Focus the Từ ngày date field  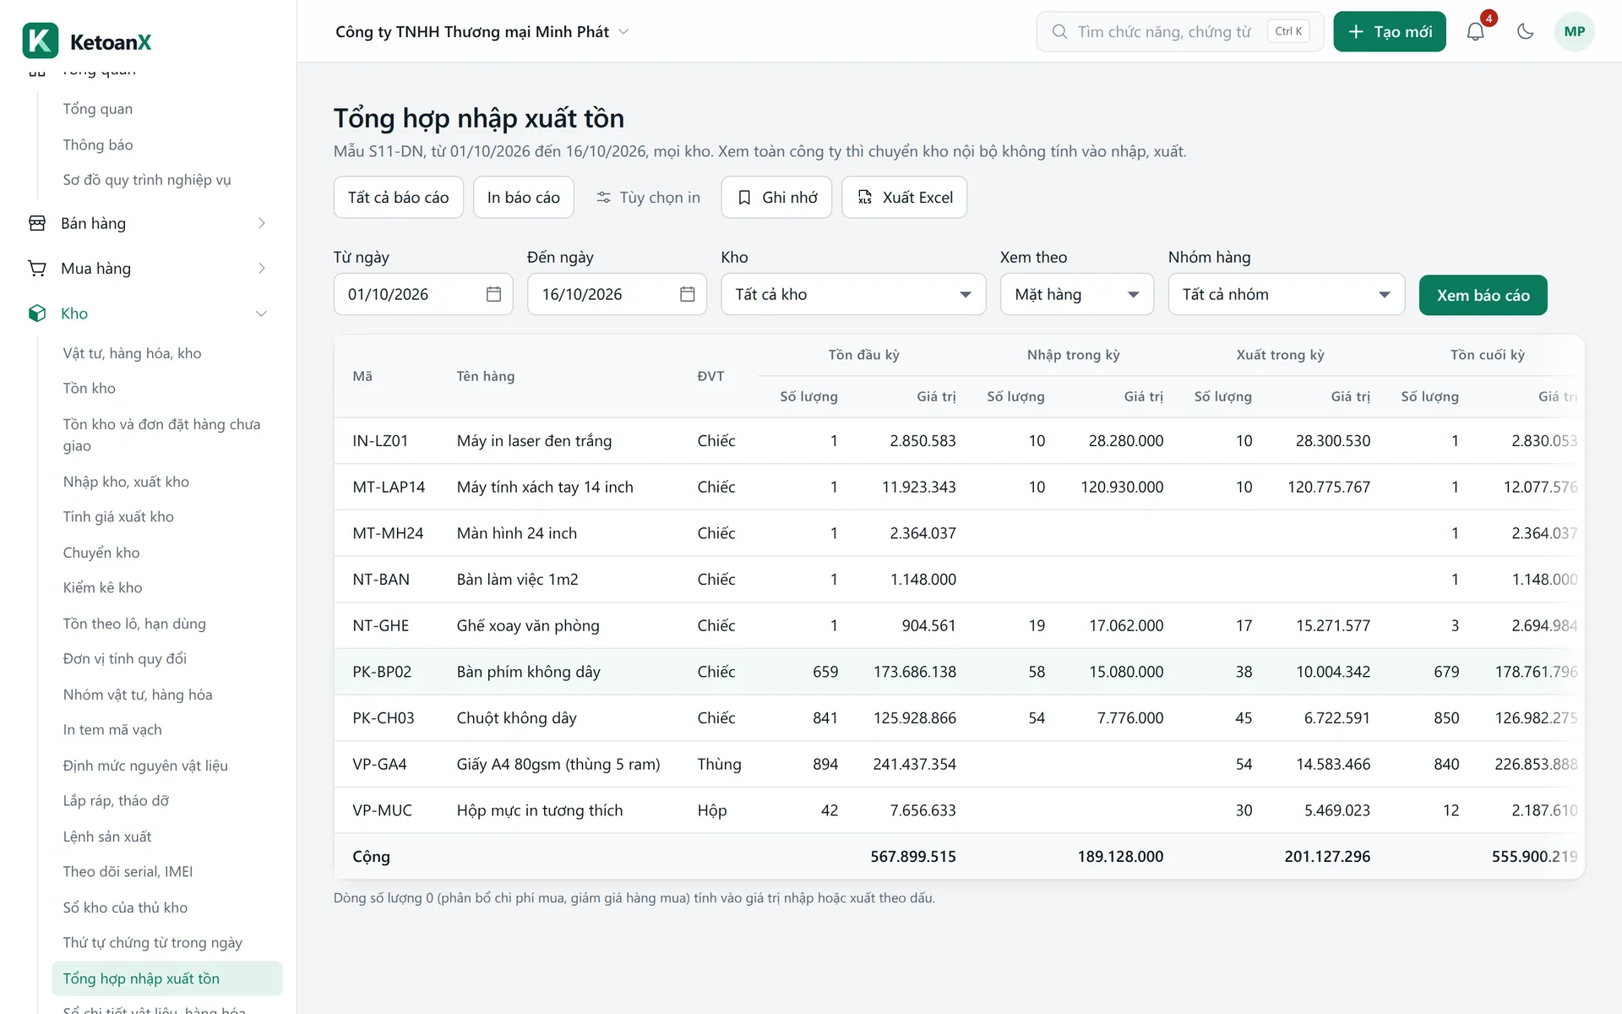(422, 294)
